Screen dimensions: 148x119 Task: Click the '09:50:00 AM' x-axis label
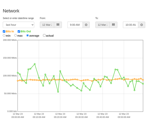[x=124, y=117]
